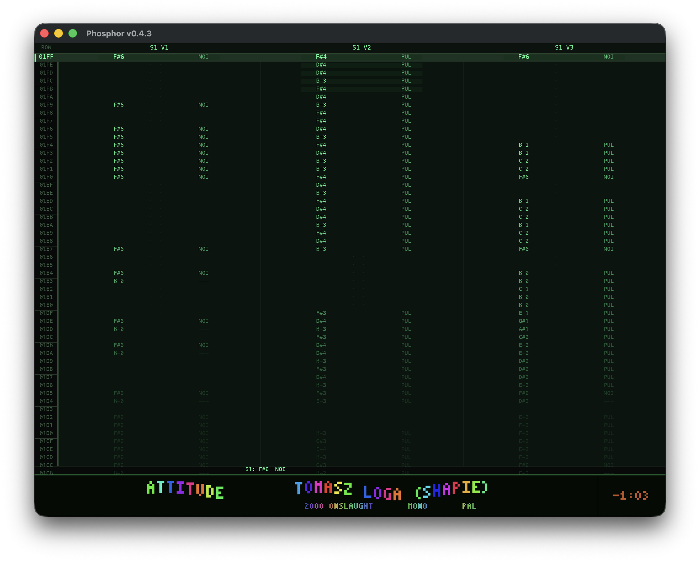Click the S1 V3 column header
Viewport: 700px width, 562px height.
click(x=564, y=47)
